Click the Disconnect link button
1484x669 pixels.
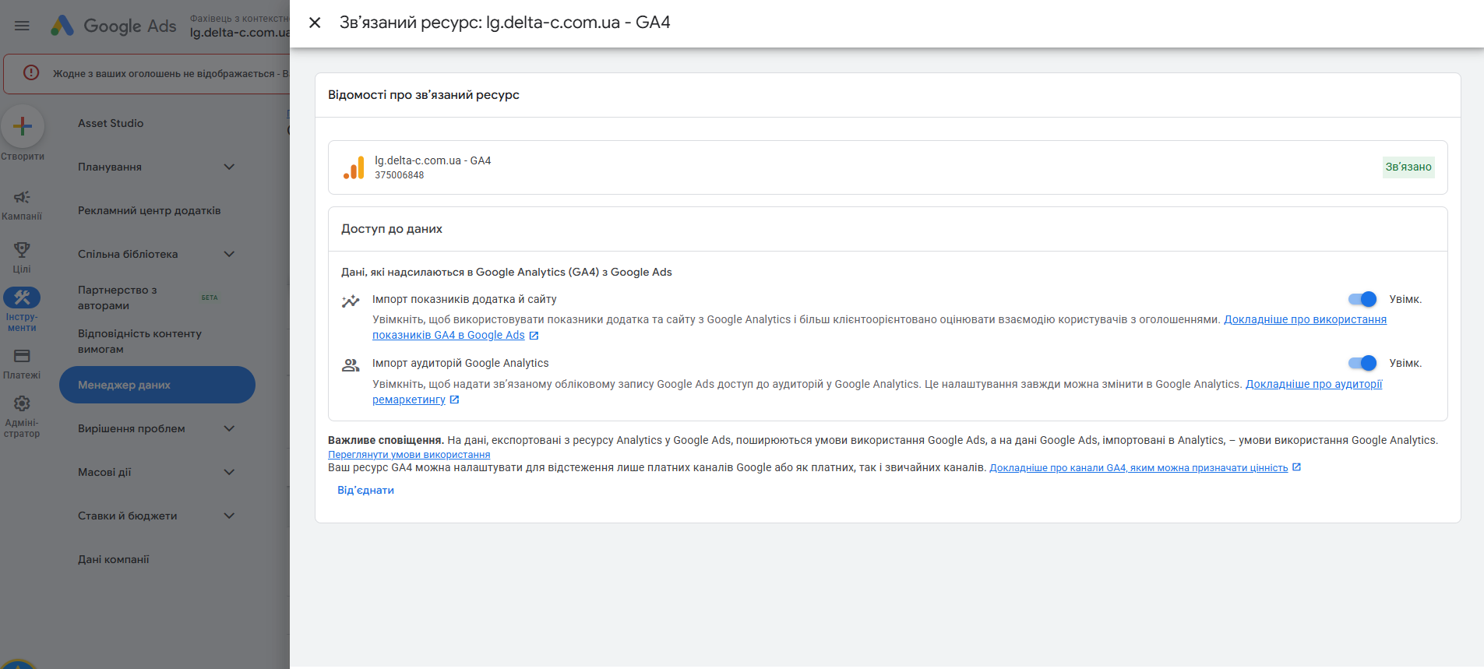click(365, 490)
